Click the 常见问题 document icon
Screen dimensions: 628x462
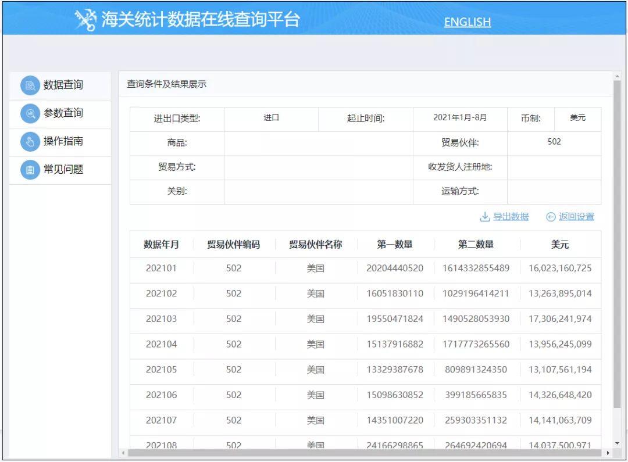click(x=30, y=170)
